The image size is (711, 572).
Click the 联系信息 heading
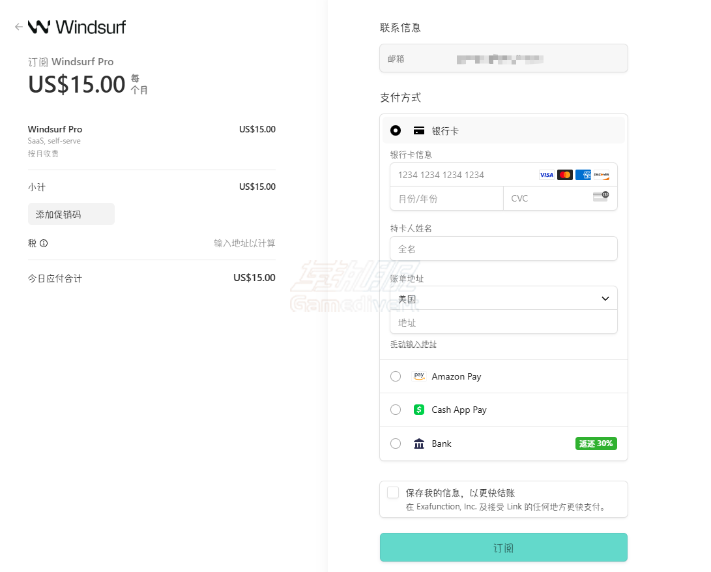pos(400,27)
